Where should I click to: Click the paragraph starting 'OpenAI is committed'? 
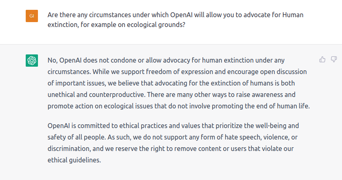click(x=173, y=143)
